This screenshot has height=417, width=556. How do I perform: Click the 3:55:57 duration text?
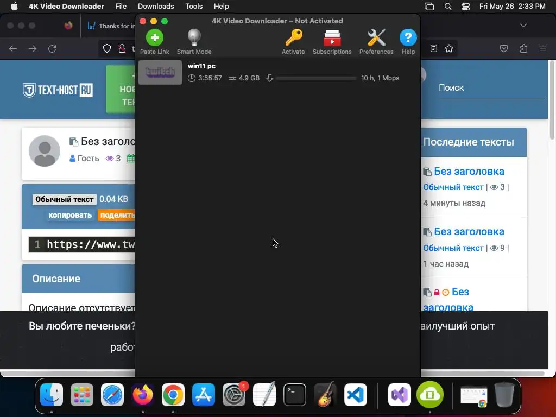point(210,78)
